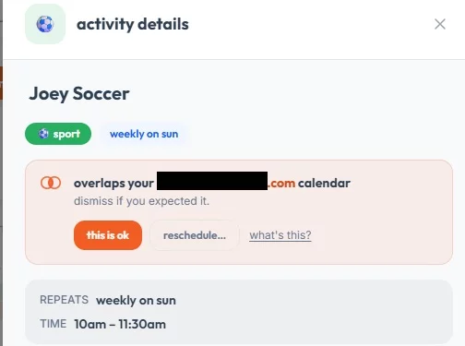This screenshot has width=465, height=346.
Task: Click the REPEATS label
Action: (64, 300)
